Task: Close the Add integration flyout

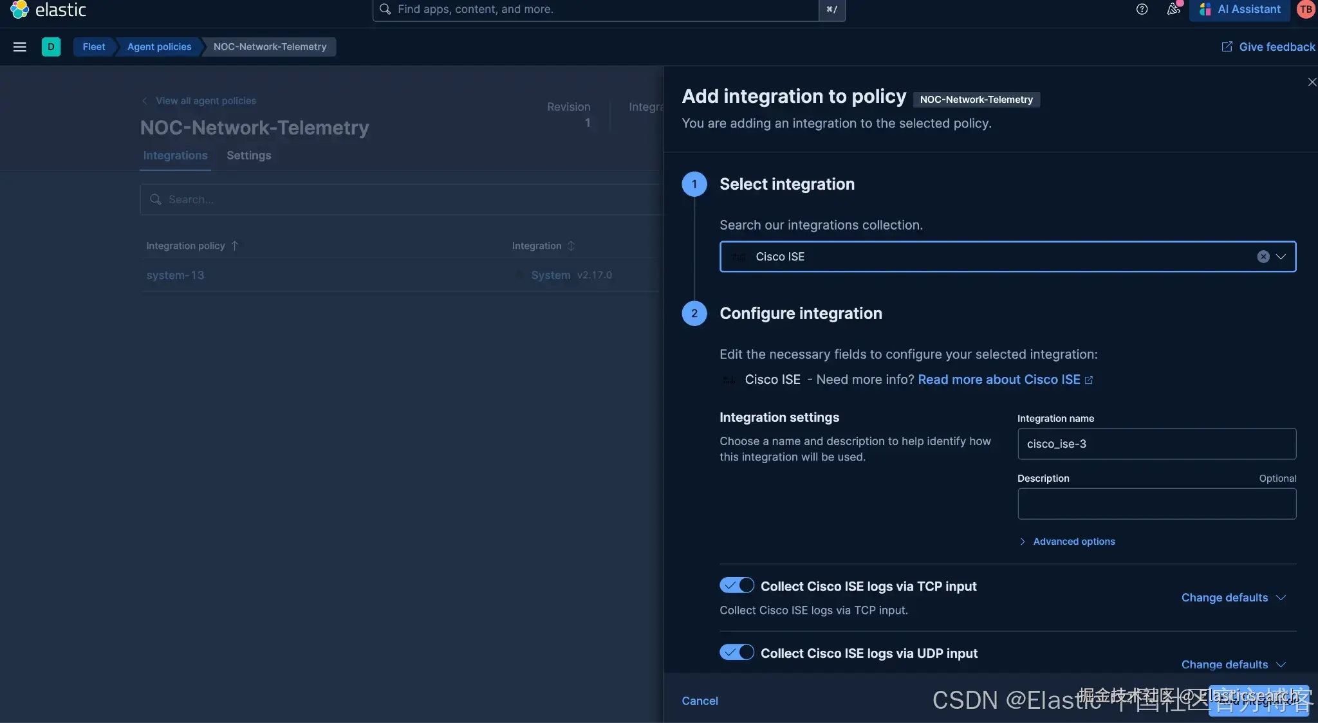Action: click(x=1312, y=82)
